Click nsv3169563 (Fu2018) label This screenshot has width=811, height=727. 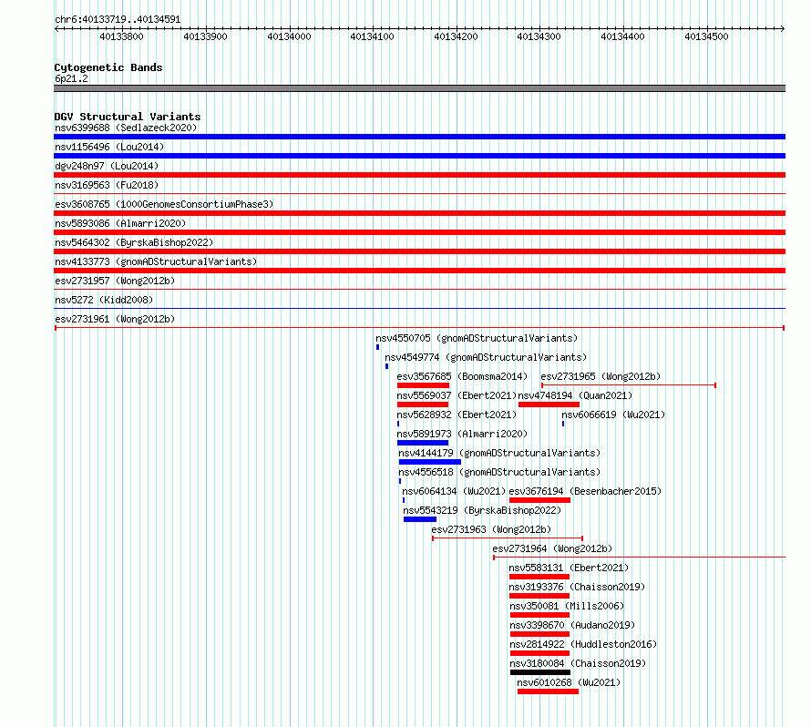pyautogui.click(x=107, y=185)
